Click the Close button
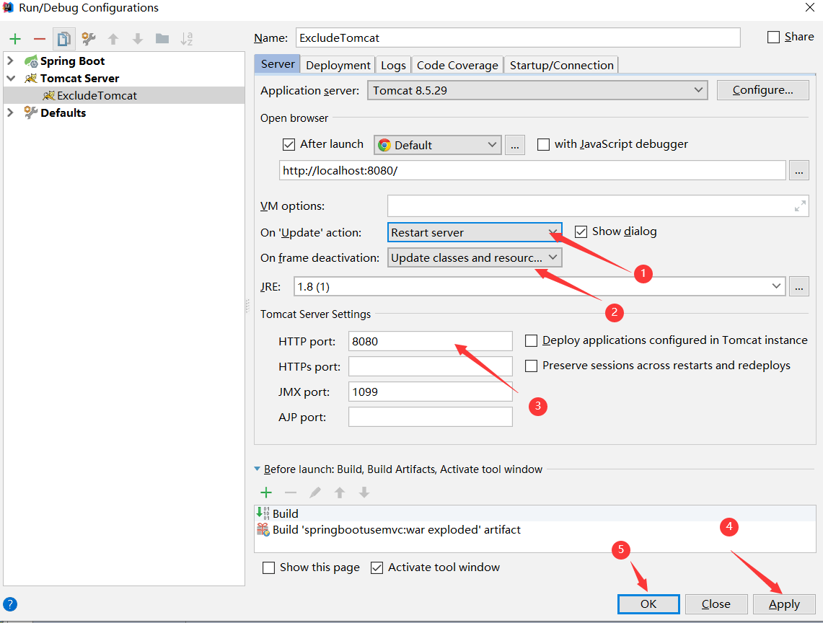This screenshot has width=823, height=623. click(x=716, y=604)
